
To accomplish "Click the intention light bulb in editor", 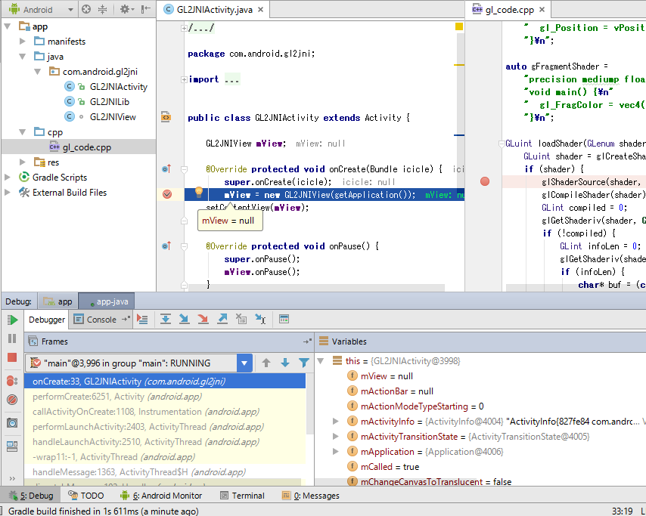I will [199, 191].
